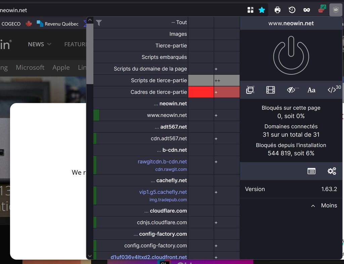
Task: Open Microsoft tab on Neowin page
Action: [30, 67]
